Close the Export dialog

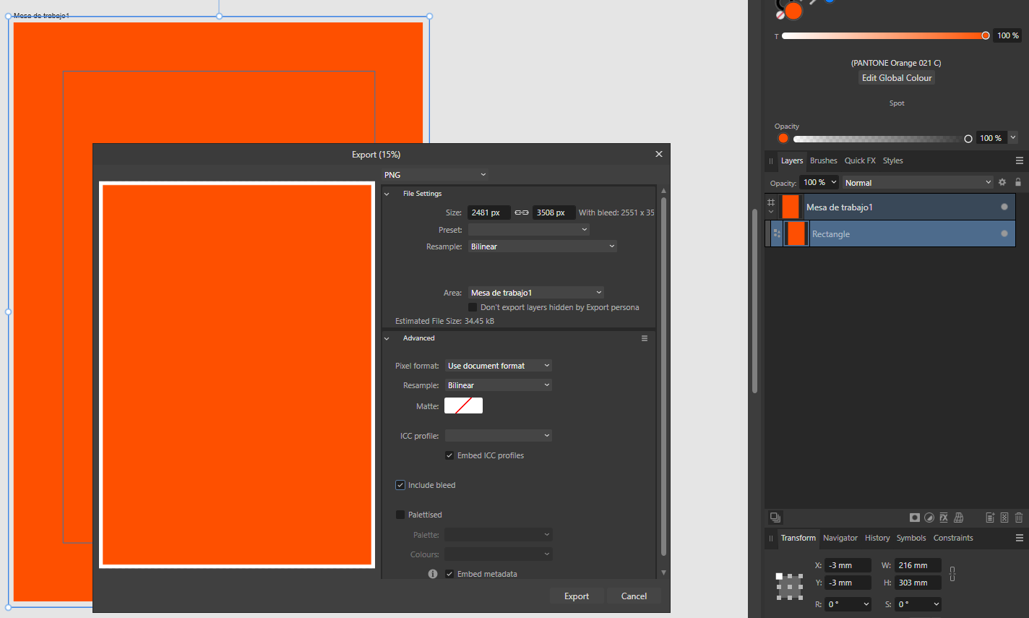click(659, 154)
